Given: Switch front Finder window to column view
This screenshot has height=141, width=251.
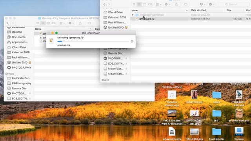Looking at the screenshot, I should point(144,4).
